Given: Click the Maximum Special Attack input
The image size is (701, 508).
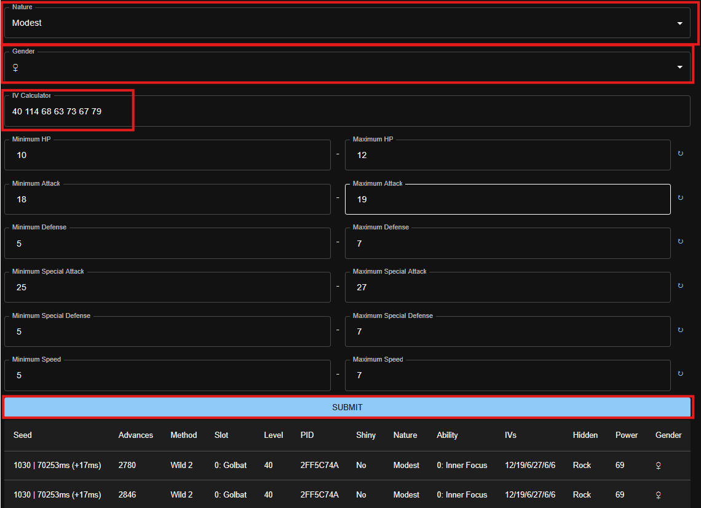Looking at the screenshot, I should [507, 288].
